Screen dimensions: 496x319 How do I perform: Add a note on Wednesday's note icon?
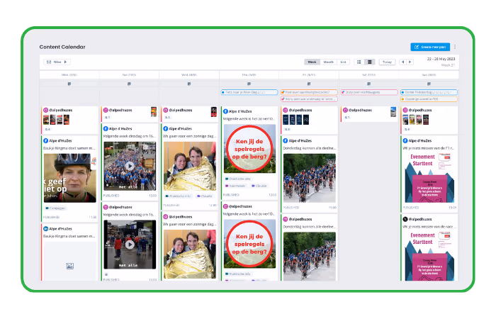pos(189,84)
